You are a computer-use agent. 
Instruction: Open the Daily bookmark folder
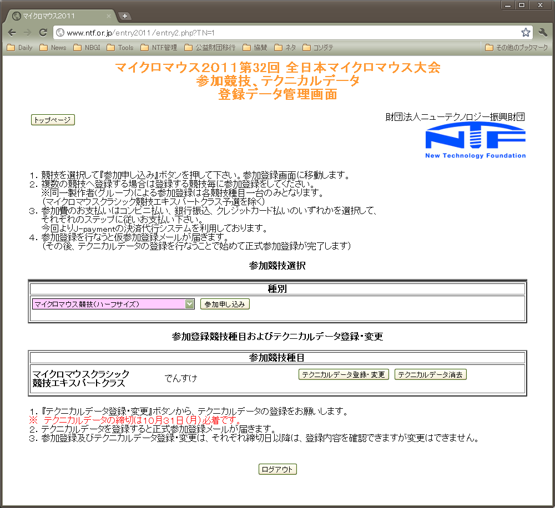pos(20,48)
